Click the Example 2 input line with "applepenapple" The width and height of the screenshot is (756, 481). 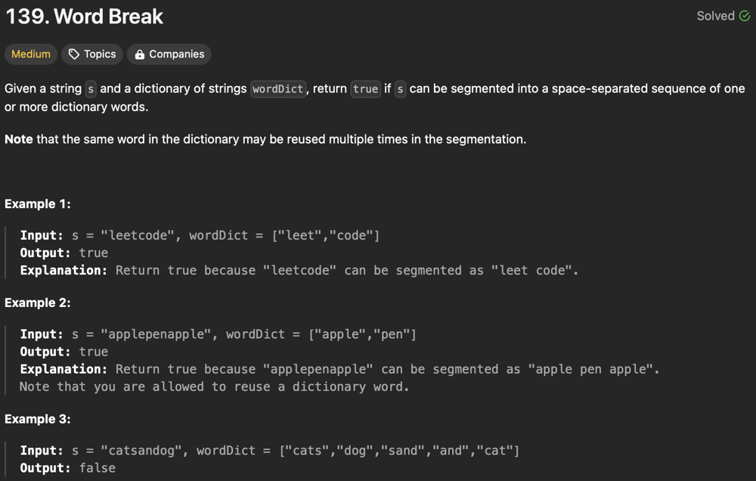pyautogui.click(x=218, y=334)
